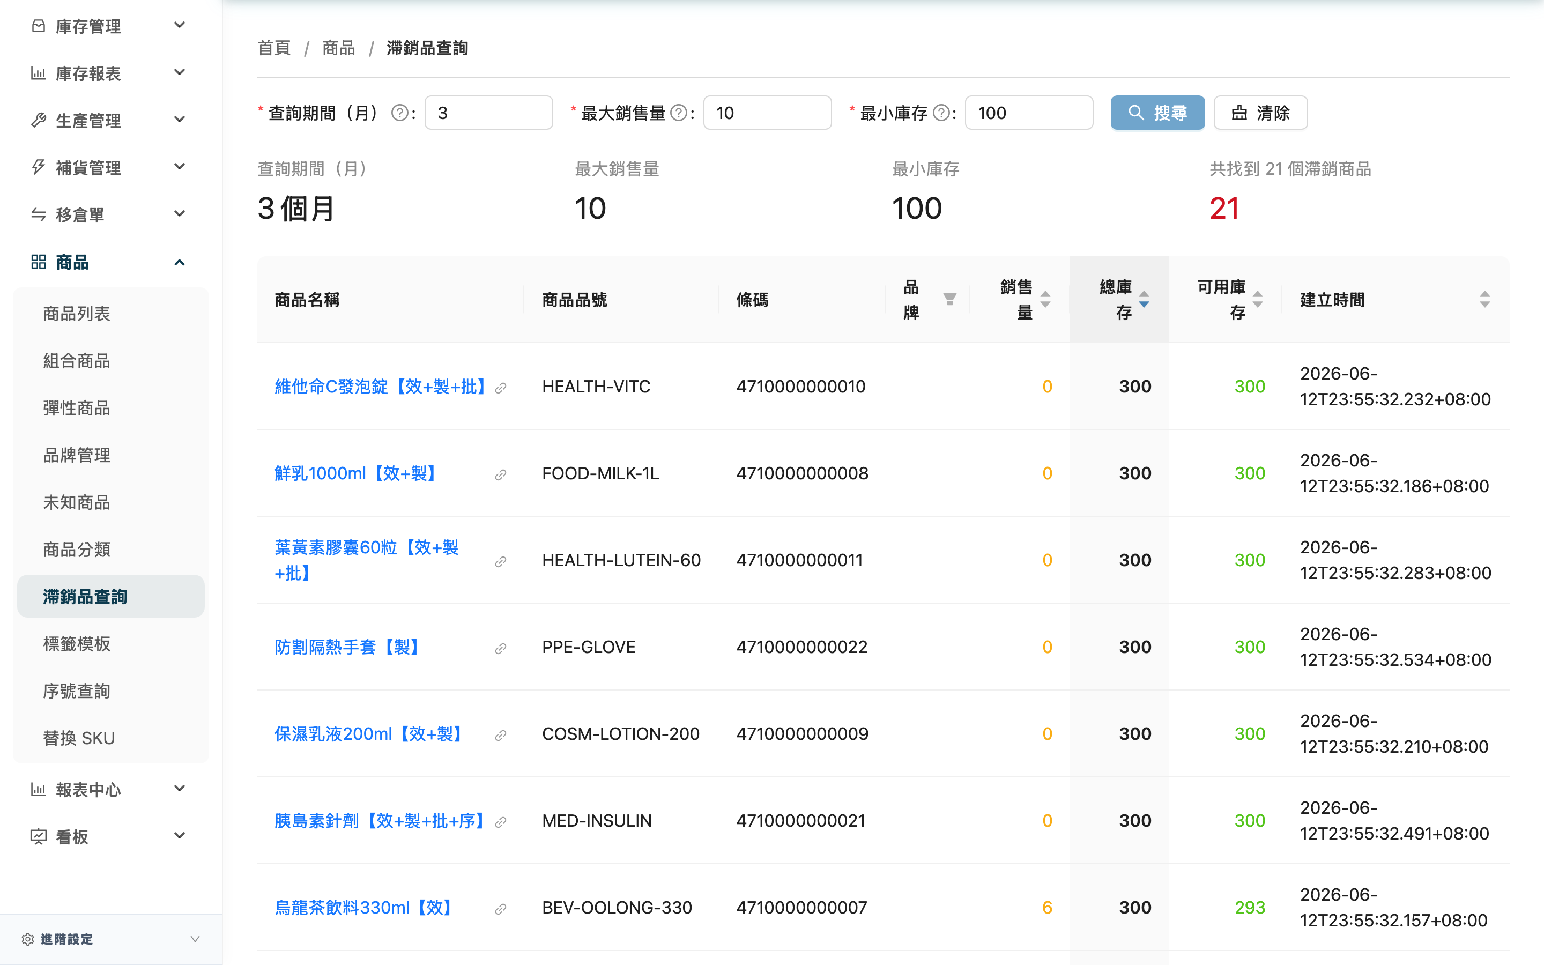Click the 商品 grid icon
The width and height of the screenshot is (1544, 965).
click(38, 262)
